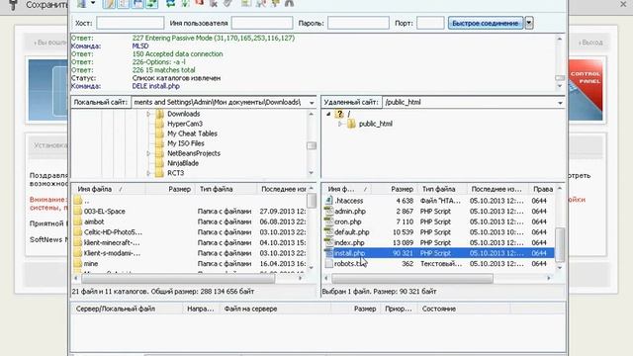Click Сервер/Локальный файл queue column header
Viewport: 633px width, 356px height.
pos(128,309)
